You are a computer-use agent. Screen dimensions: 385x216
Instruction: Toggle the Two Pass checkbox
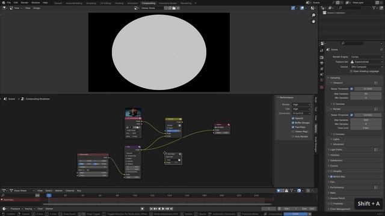tap(293, 127)
